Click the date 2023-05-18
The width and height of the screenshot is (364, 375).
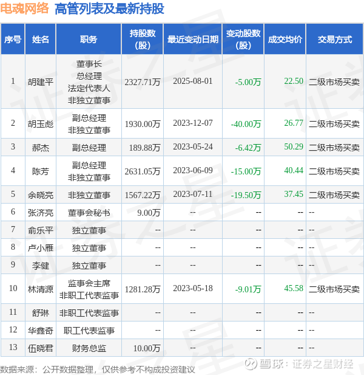coord(193,288)
